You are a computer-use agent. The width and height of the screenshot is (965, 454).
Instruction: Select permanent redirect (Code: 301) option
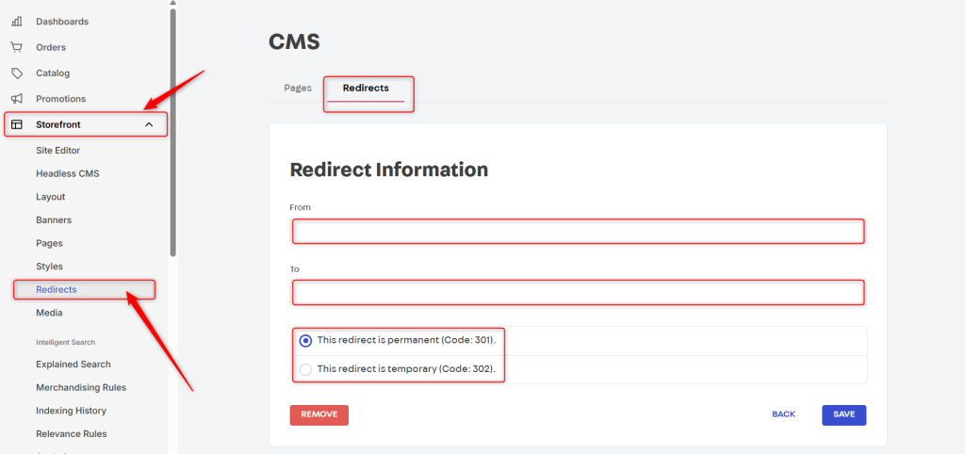(x=305, y=341)
